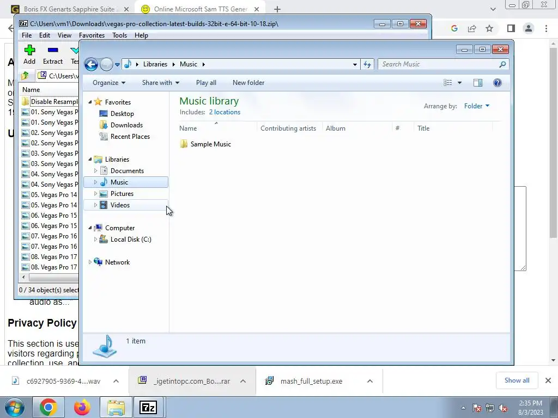
Task: Open Windows Start button
Action: click(15, 407)
